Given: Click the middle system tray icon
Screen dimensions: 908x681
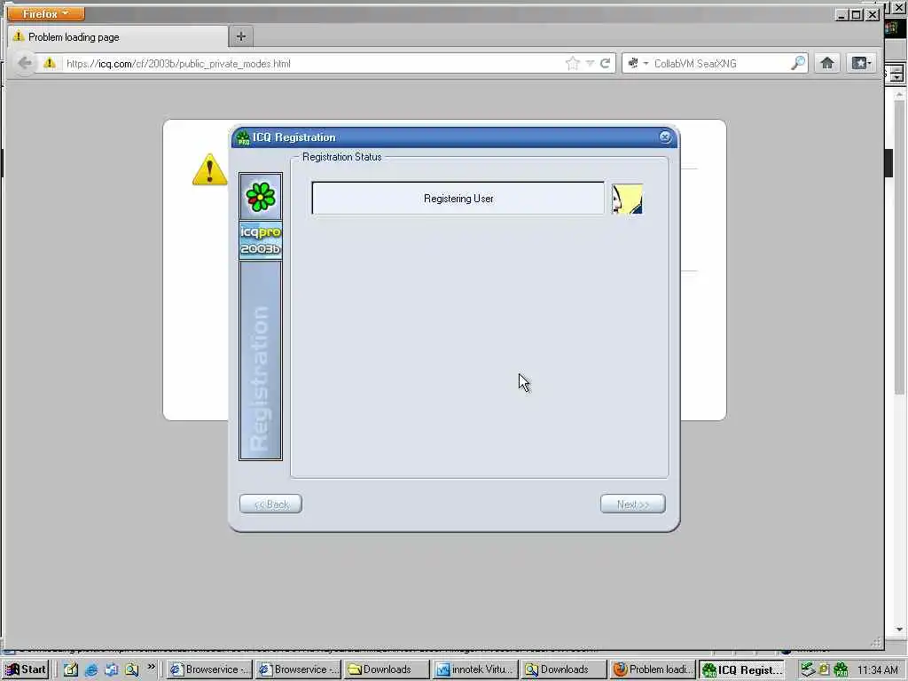Looking at the screenshot, I should point(825,669).
